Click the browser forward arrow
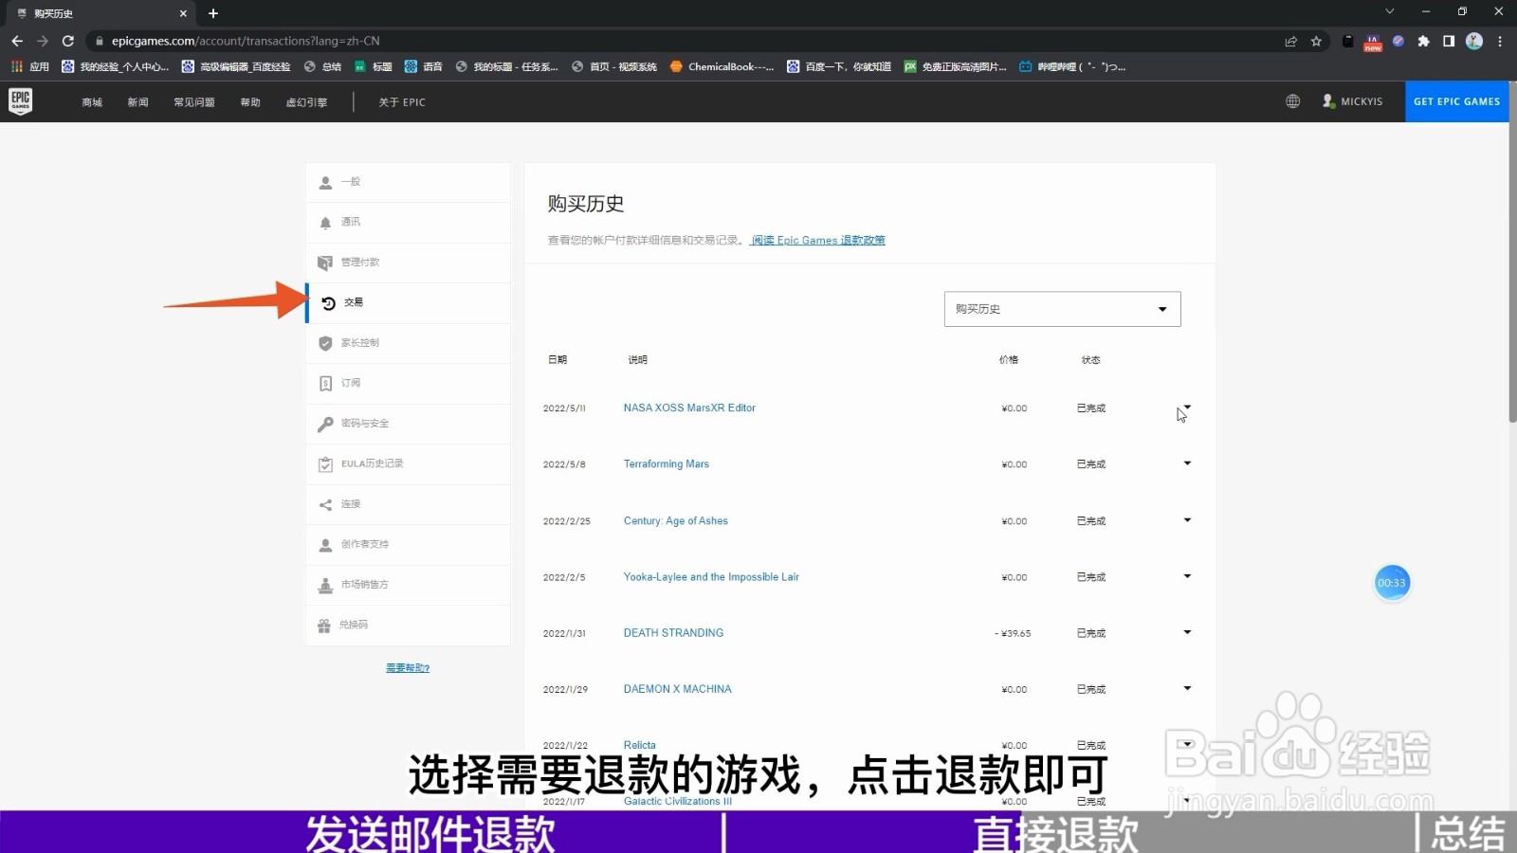 pos(43,41)
